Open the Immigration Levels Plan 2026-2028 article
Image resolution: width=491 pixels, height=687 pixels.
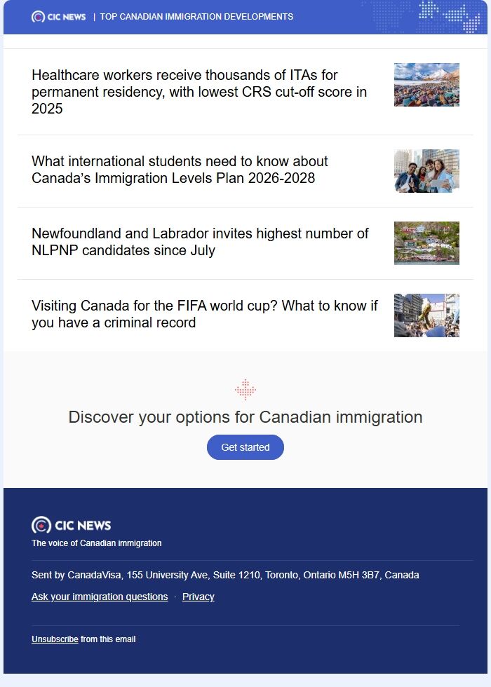[179, 170]
